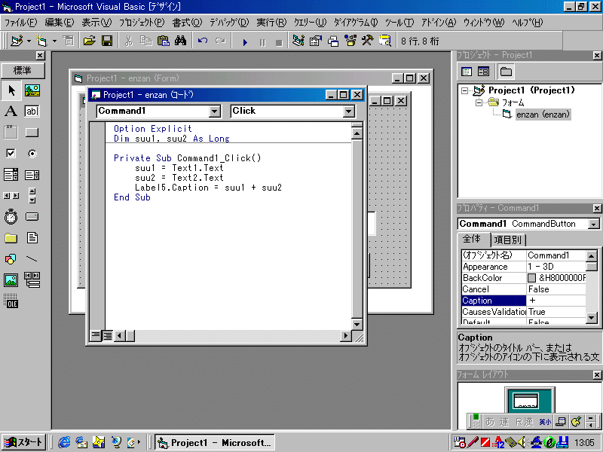
Task: Select the CheckBox control tool
Action: click(11, 154)
